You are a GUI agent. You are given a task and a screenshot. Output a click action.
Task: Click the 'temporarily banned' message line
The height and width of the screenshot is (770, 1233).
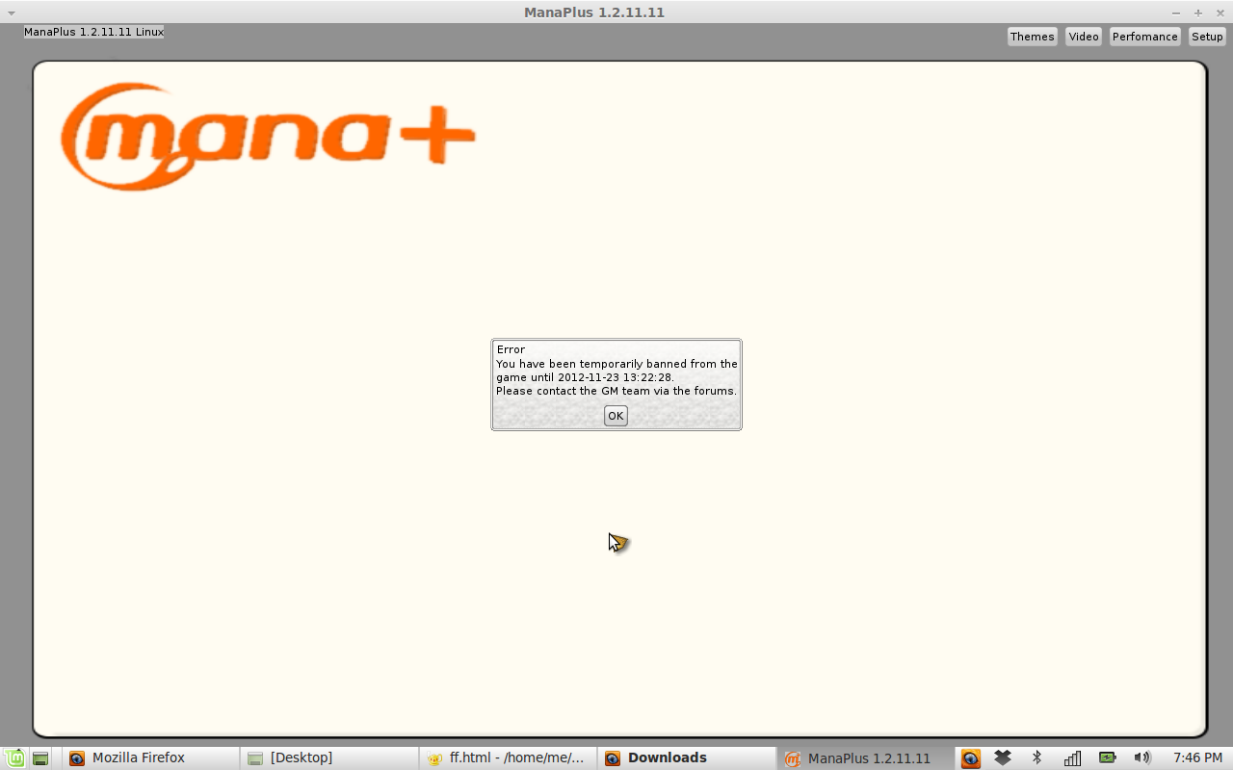tap(616, 364)
